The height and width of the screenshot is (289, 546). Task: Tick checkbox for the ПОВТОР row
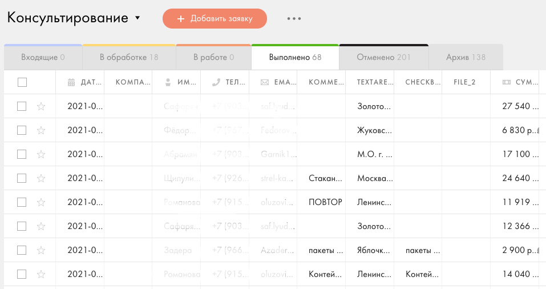pyautogui.click(x=22, y=202)
